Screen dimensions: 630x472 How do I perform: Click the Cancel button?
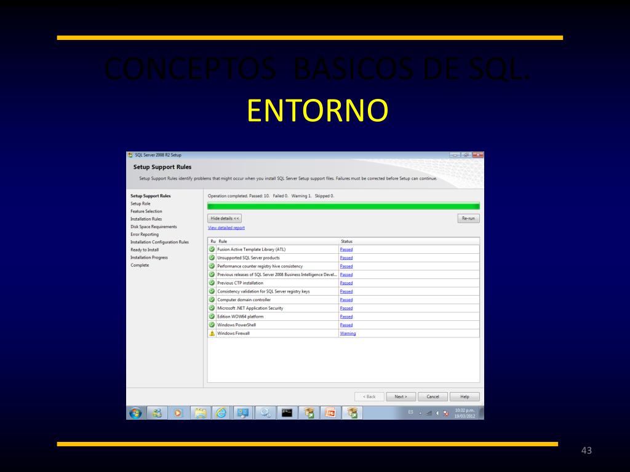(433, 396)
